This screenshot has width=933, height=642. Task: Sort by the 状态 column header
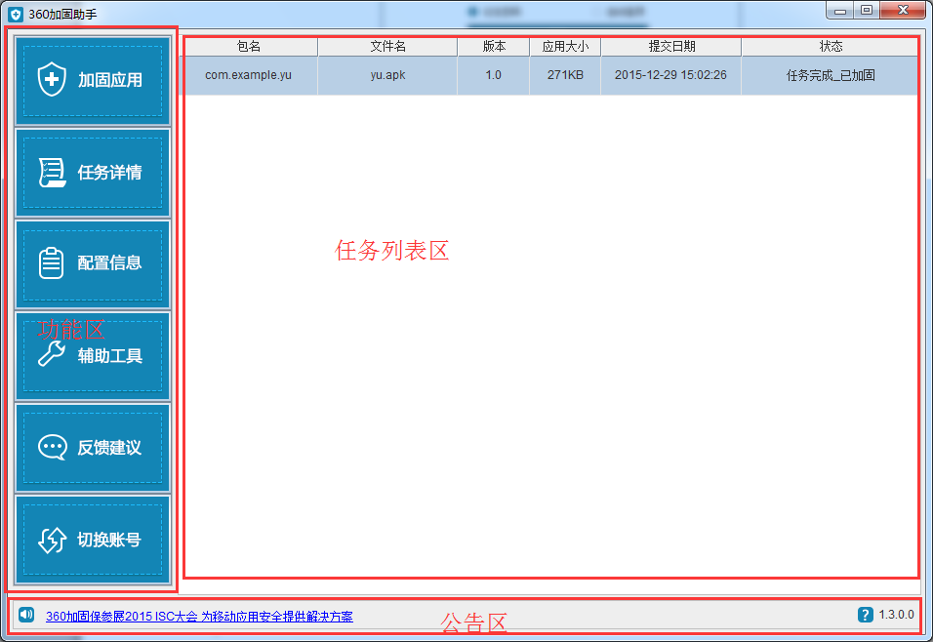pos(831,47)
